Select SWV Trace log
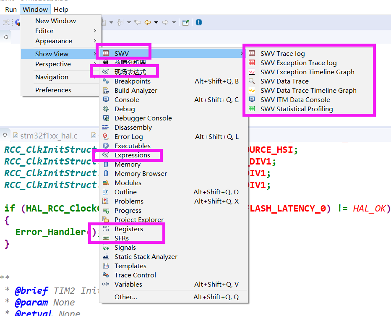This screenshot has width=391, height=316. (282, 53)
